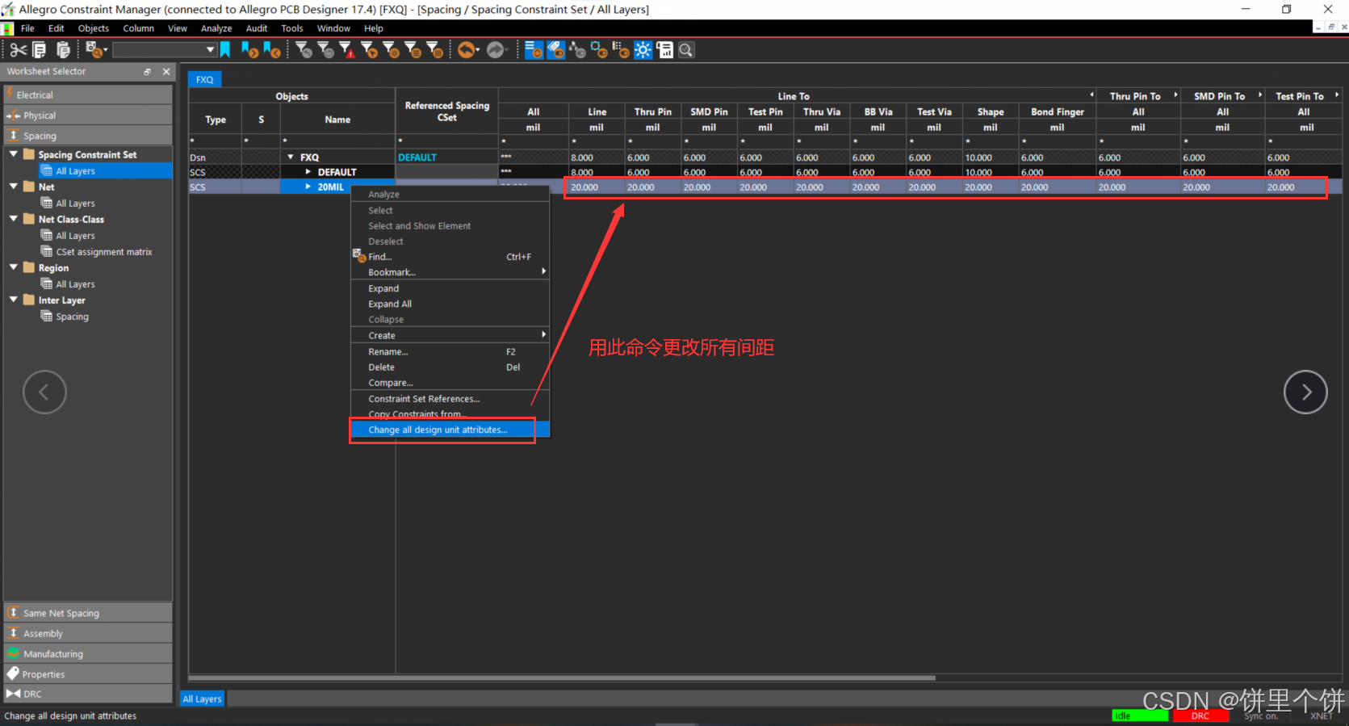
Task: Choose Rename from context menu
Action: [x=450, y=352]
